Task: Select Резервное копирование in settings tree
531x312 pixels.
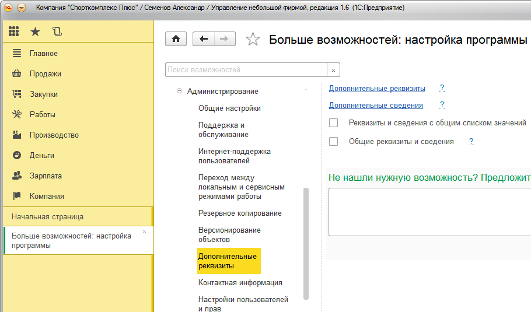Action: tap(240, 213)
